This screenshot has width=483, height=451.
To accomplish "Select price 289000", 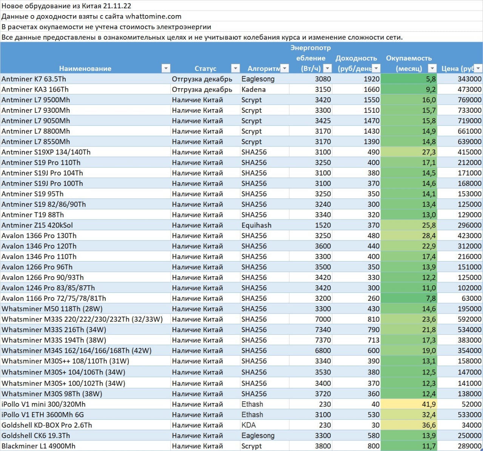I will tap(460, 446).
